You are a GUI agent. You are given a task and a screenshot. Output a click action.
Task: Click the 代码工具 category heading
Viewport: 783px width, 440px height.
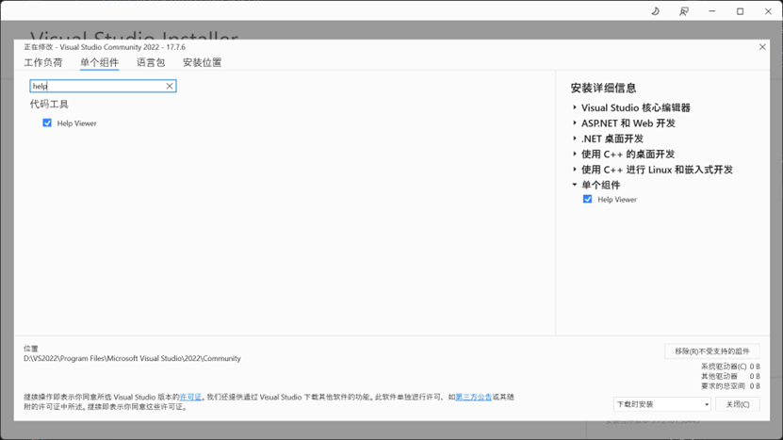(49, 104)
